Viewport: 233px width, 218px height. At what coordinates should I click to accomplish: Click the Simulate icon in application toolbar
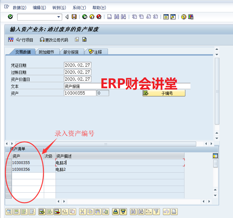[x=11, y=40]
